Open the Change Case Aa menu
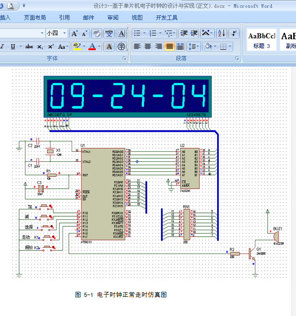Image resolution: width=296 pixels, height=316 pixels. tap(63, 47)
